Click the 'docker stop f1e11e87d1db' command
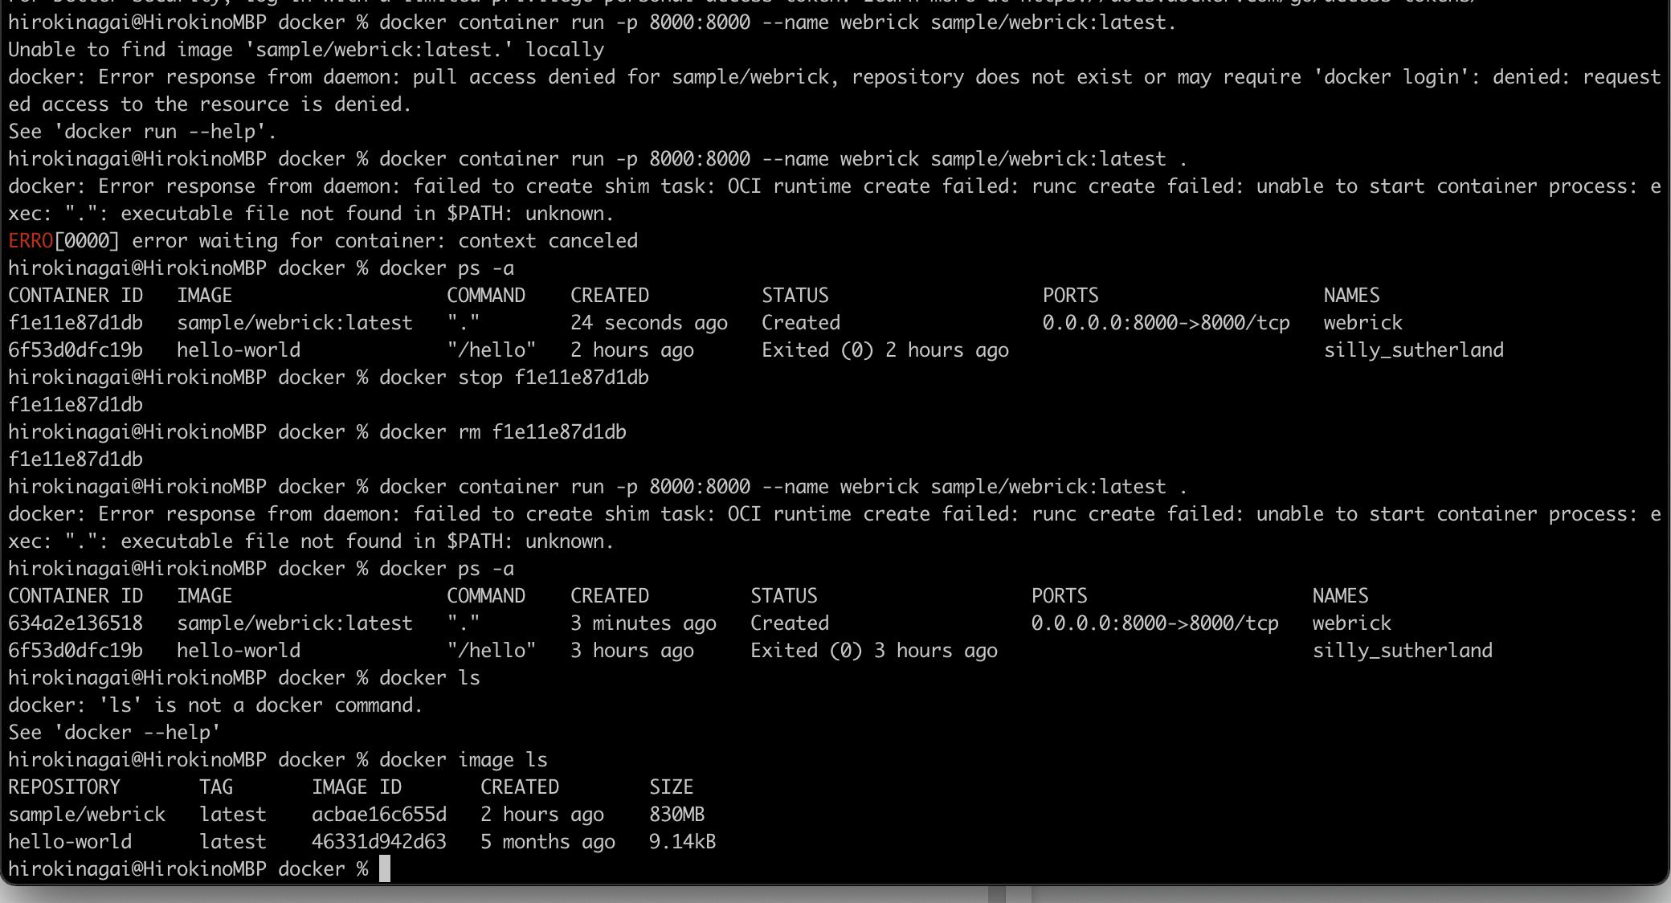The width and height of the screenshot is (1671, 903). [x=514, y=378]
